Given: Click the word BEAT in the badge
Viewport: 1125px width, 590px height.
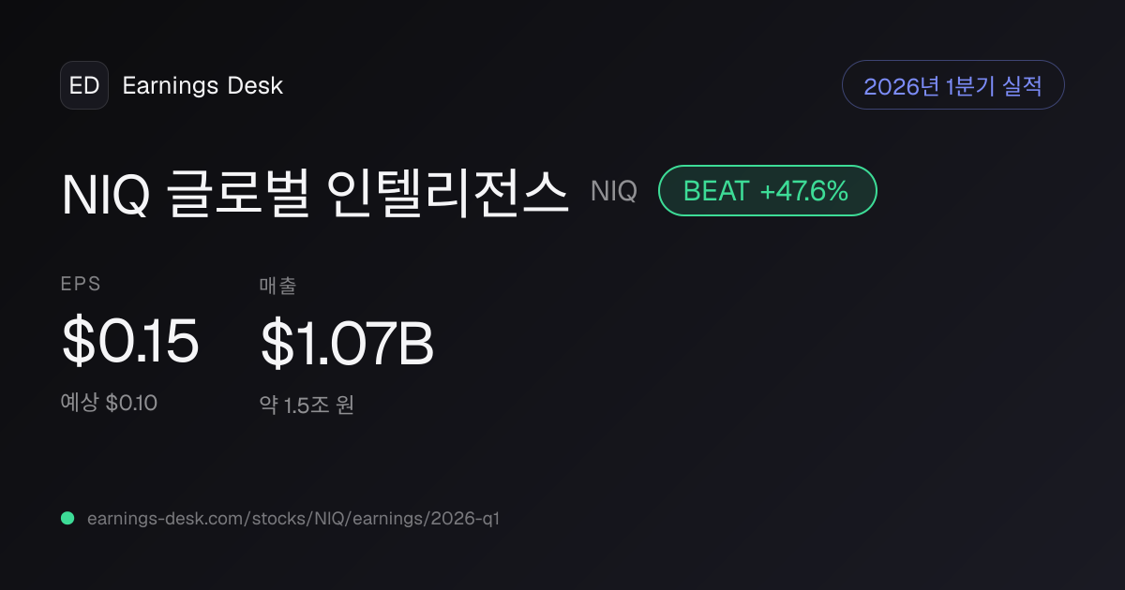Looking at the screenshot, I should pyautogui.click(x=716, y=191).
